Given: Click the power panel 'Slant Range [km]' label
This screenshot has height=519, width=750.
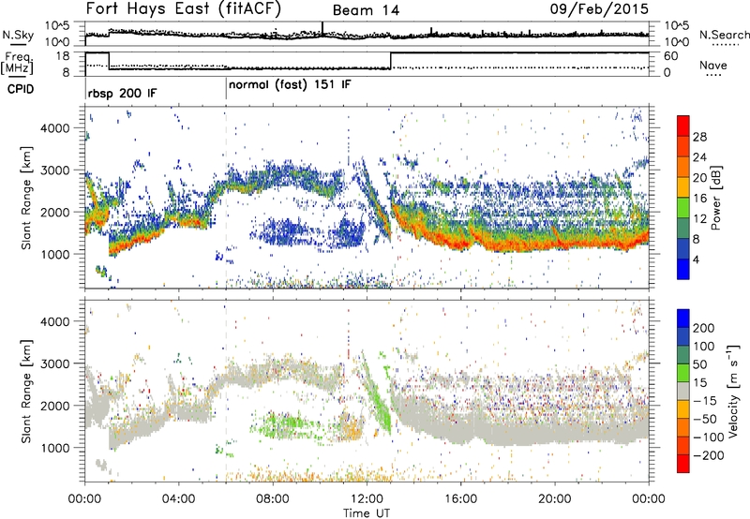Looking at the screenshot, I should (x=26, y=198).
